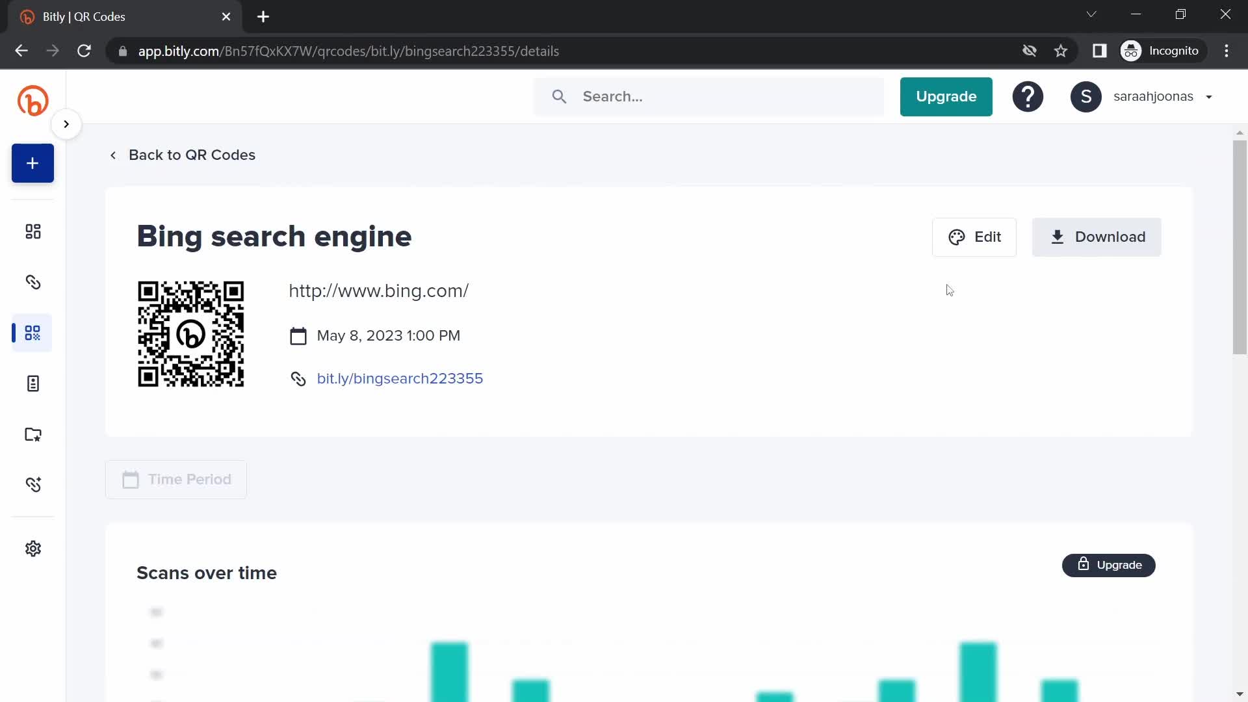This screenshot has height=702, width=1248.
Task: Select the Links sidebar icon
Action: click(x=32, y=281)
